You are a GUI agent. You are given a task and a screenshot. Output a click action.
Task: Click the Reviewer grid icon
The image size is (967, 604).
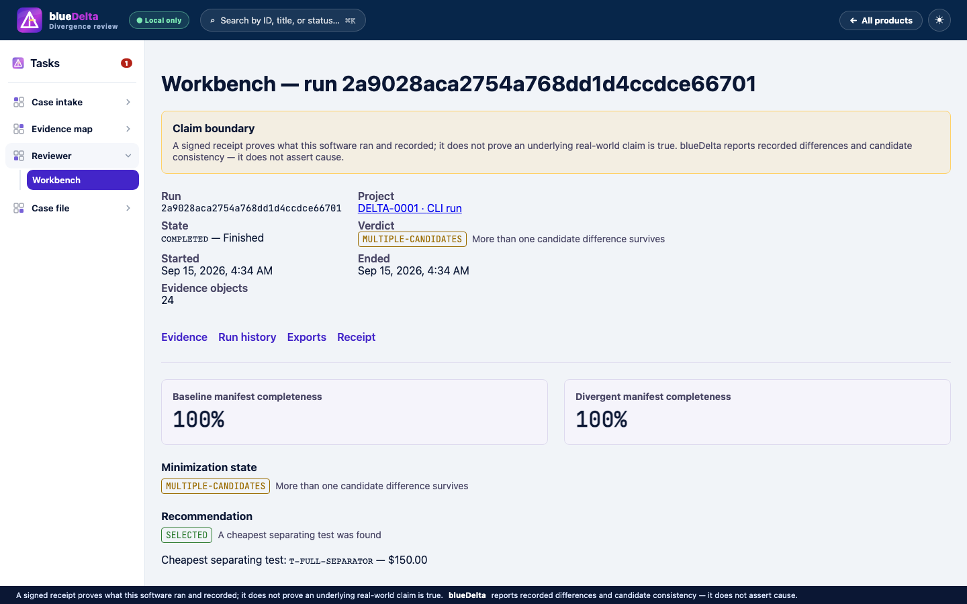pyautogui.click(x=19, y=156)
